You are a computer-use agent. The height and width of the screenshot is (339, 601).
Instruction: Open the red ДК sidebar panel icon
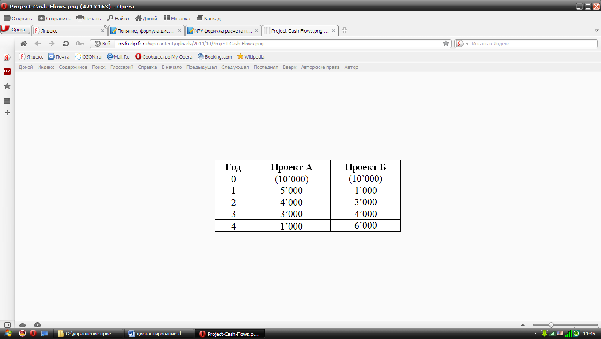pyautogui.click(x=7, y=71)
